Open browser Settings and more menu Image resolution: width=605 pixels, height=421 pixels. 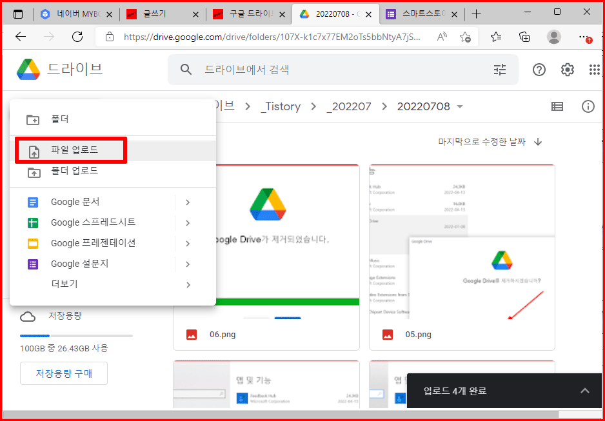[584, 37]
